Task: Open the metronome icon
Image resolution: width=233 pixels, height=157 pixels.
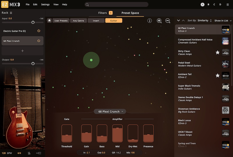Action: (29, 153)
